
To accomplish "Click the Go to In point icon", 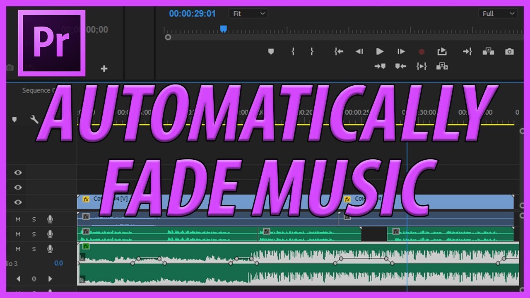I will pyautogui.click(x=338, y=51).
